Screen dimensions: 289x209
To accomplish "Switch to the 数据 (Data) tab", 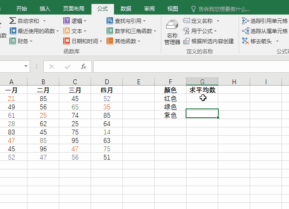I will (126, 9).
